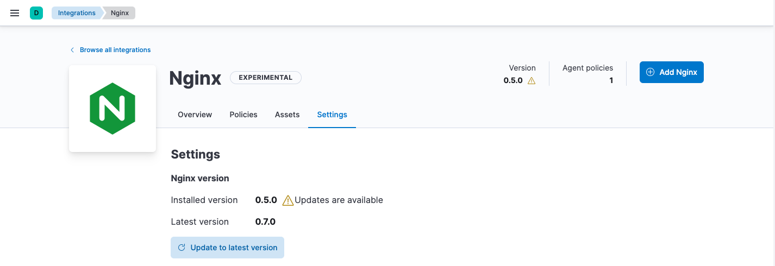This screenshot has height=266, width=775.
Task: Open the Policies tab
Action: (243, 115)
